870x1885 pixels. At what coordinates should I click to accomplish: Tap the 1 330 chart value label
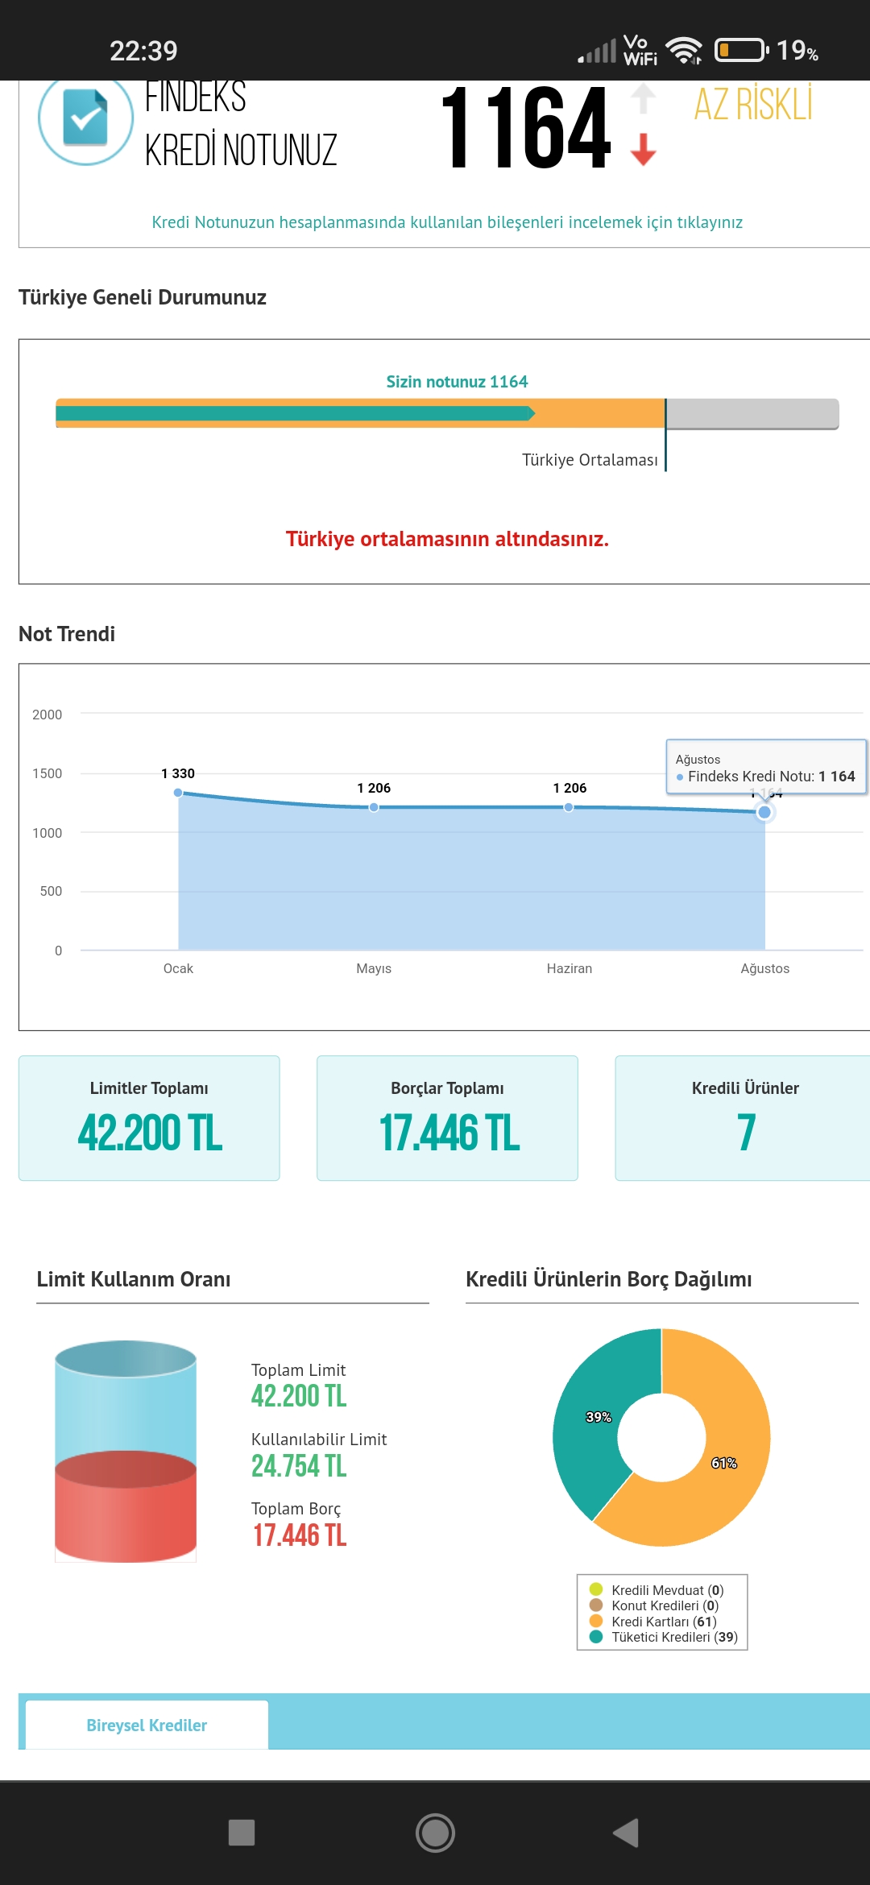(x=178, y=773)
